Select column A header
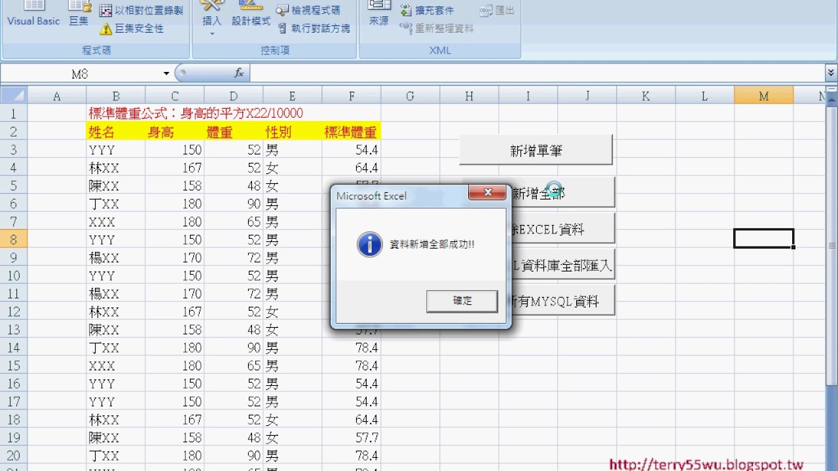This screenshot has height=471, width=838. click(x=56, y=96)
